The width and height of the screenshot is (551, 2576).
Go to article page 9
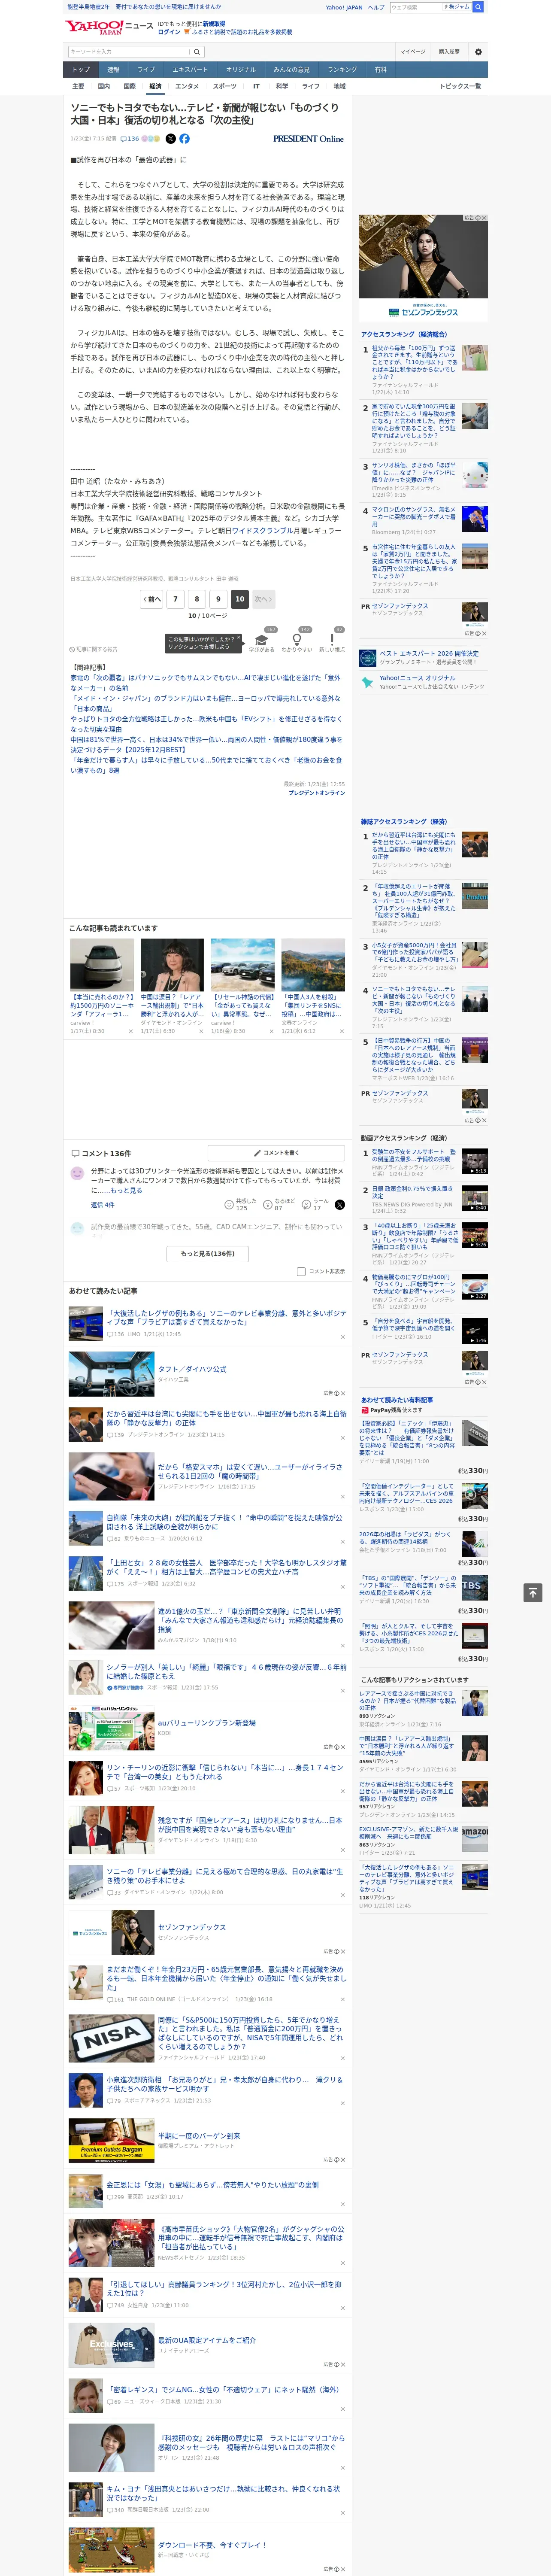pos(218,599)
